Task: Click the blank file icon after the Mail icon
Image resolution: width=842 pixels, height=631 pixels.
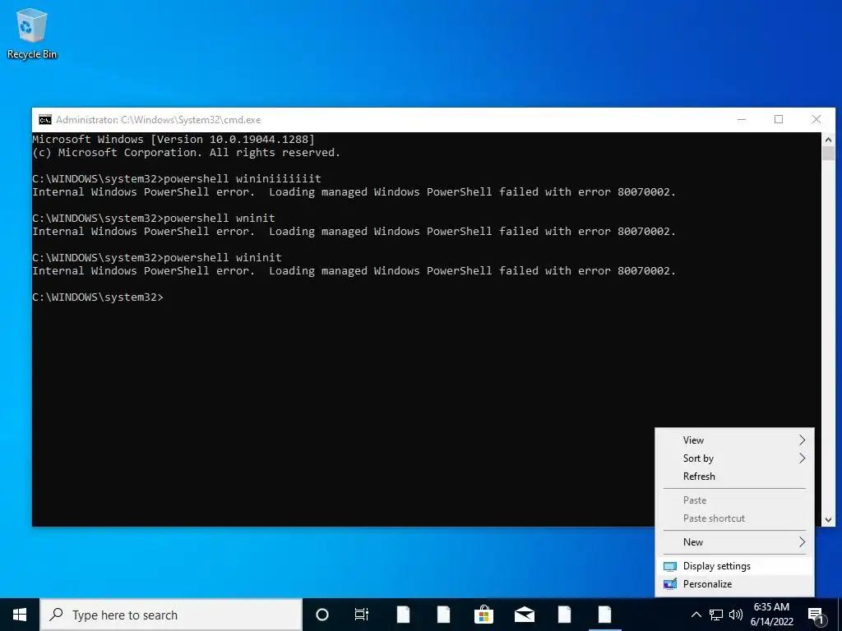Action: [x=564, y=615]
